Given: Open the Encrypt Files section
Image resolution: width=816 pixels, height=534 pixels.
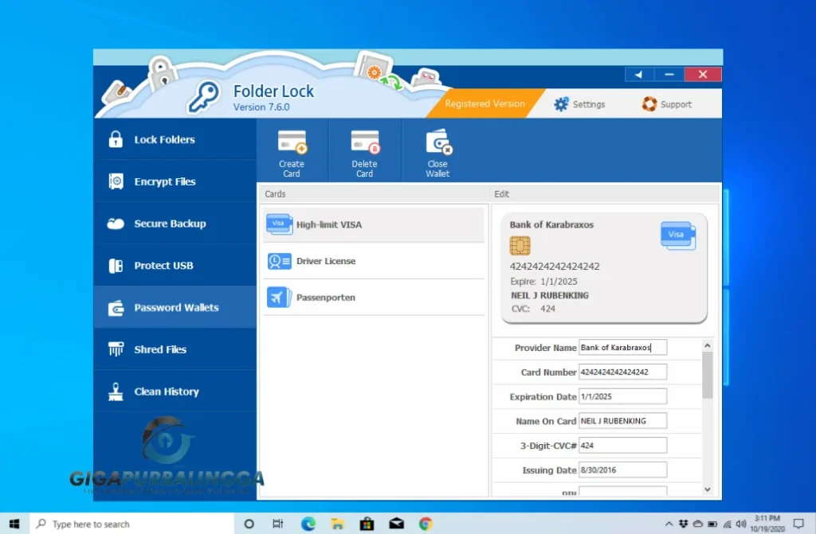Looking at the screenshot, I should coord(159,181).
